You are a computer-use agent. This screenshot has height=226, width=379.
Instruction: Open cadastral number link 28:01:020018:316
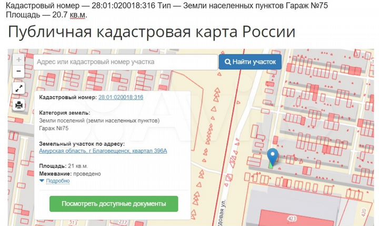121,97
